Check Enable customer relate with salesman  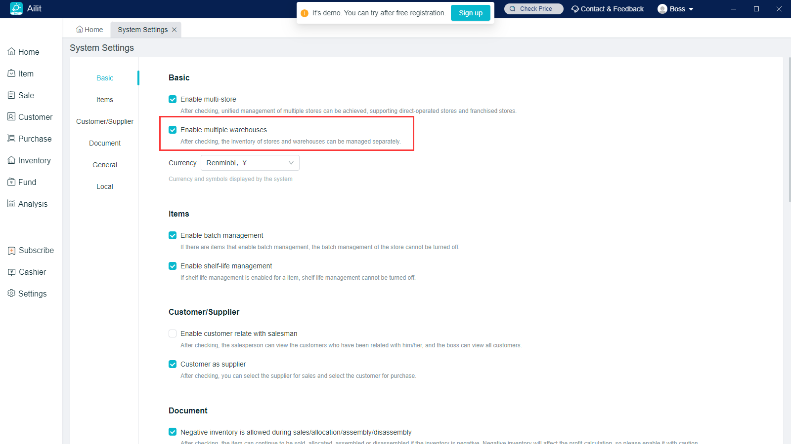(x=173, y=333)
